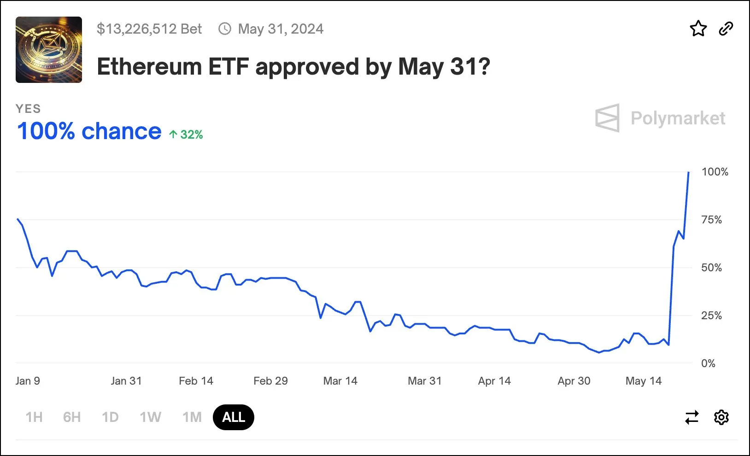This screenshot has height=456, width=750.
Task: Select the 1H time range
Action: [x=34, y=417]
